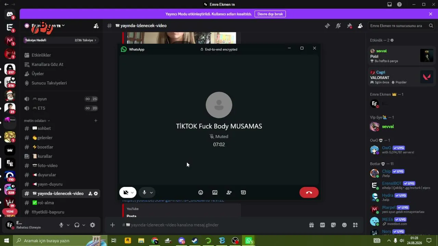The image size is (438, 246).
Task: Toggle the member list in channel header
Action: pyautogui.click(x=360, y=26)
